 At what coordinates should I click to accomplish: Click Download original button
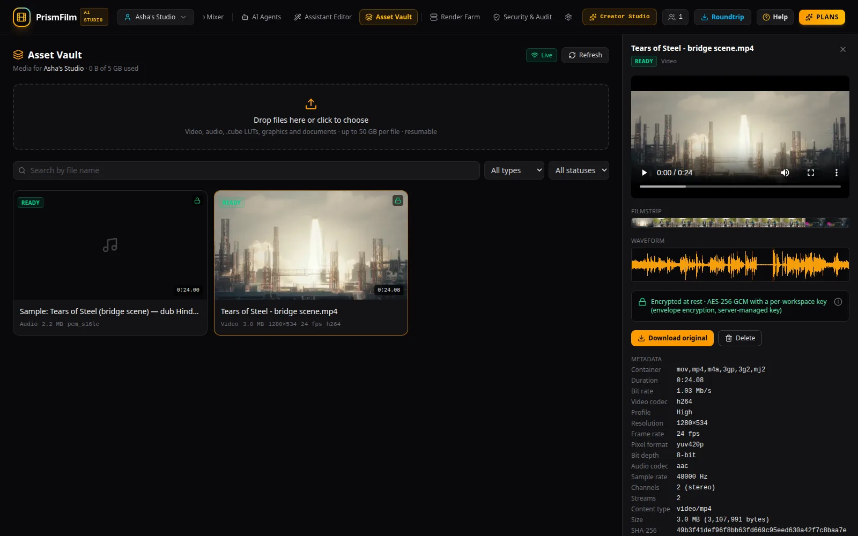coord(672,338)
